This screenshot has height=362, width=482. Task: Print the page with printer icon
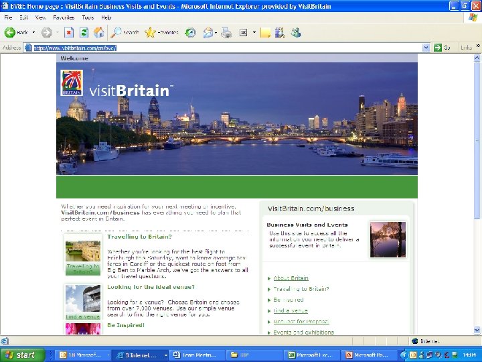click(226, 32)
